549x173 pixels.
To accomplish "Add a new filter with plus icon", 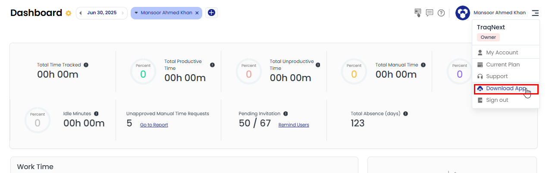I will (211, 13).
